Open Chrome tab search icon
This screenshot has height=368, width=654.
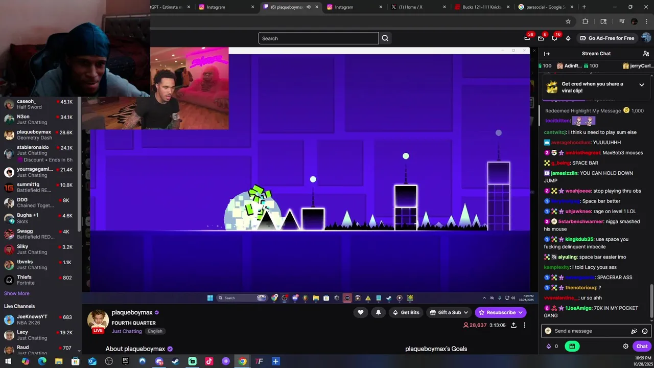603,21
